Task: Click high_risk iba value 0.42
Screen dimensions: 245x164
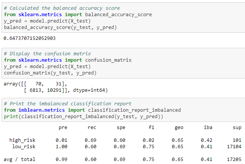Action: click(x=207, y=140)
